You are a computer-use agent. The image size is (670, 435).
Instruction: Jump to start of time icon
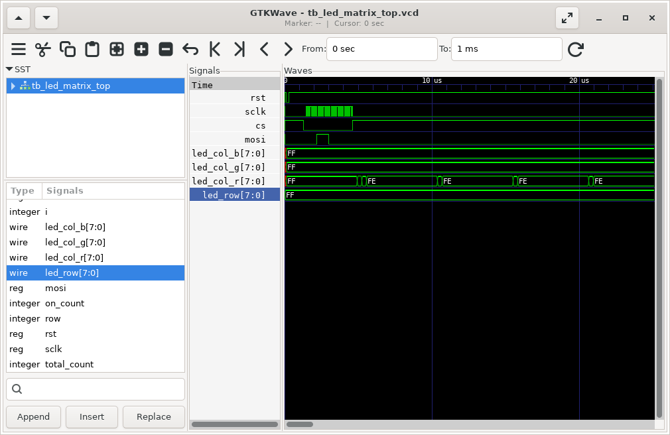pyautogui.click(x=215, y=49)
